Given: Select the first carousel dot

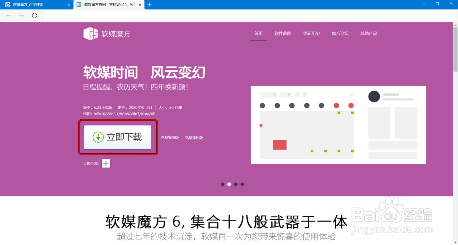Looking at the screenshot, I should pos(223,184).
